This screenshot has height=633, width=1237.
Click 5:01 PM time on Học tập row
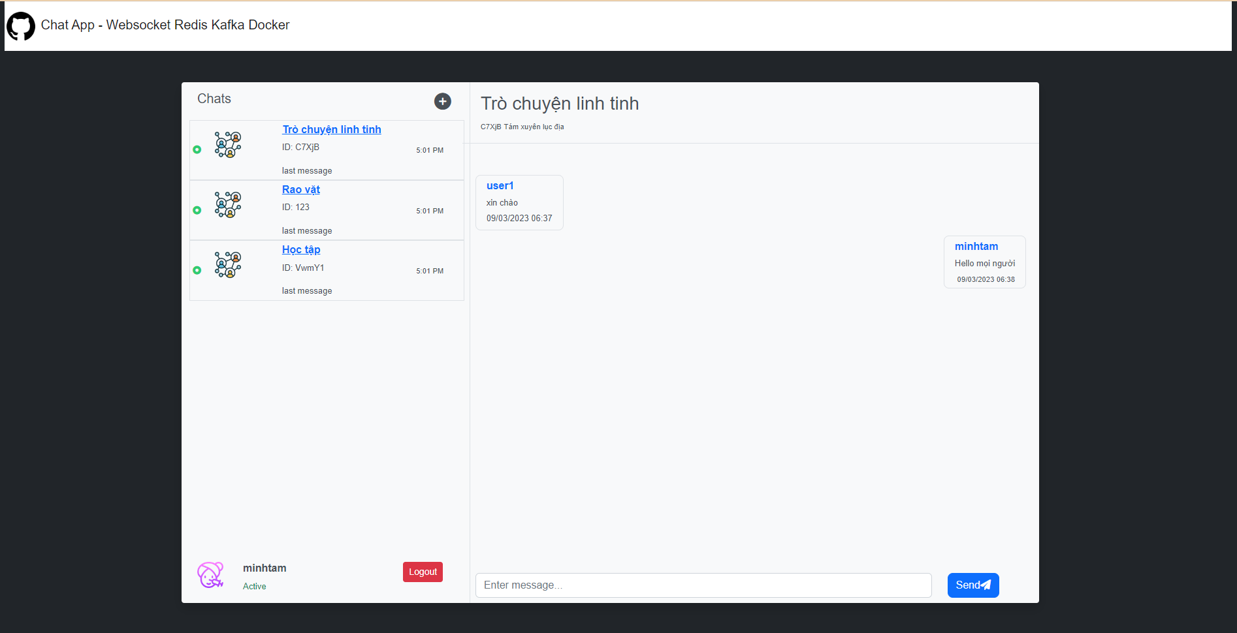tap(430, 271)
